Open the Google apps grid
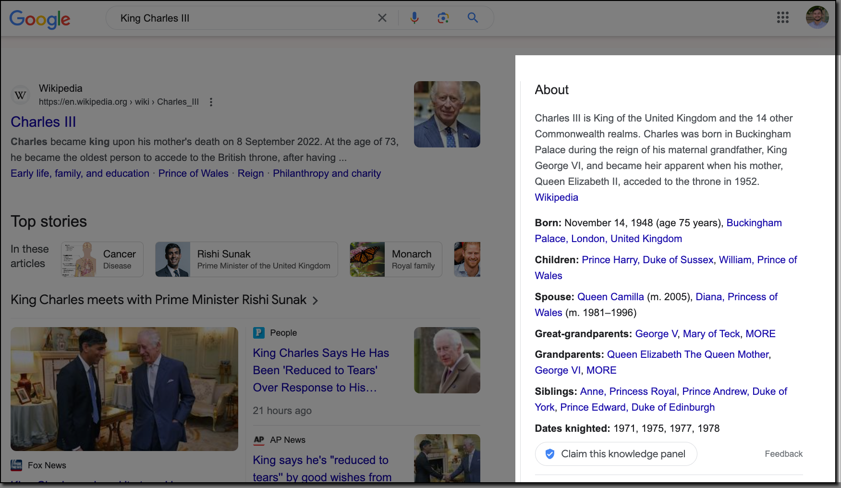The image size is (841, 488). coord(783,18)
